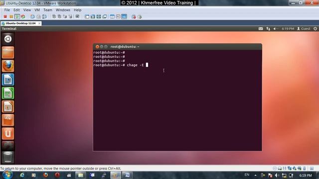319x179 pixels.
Task: Click the root@dubuntu: ~ terminal title bar
Action: [x=177, y=47]
